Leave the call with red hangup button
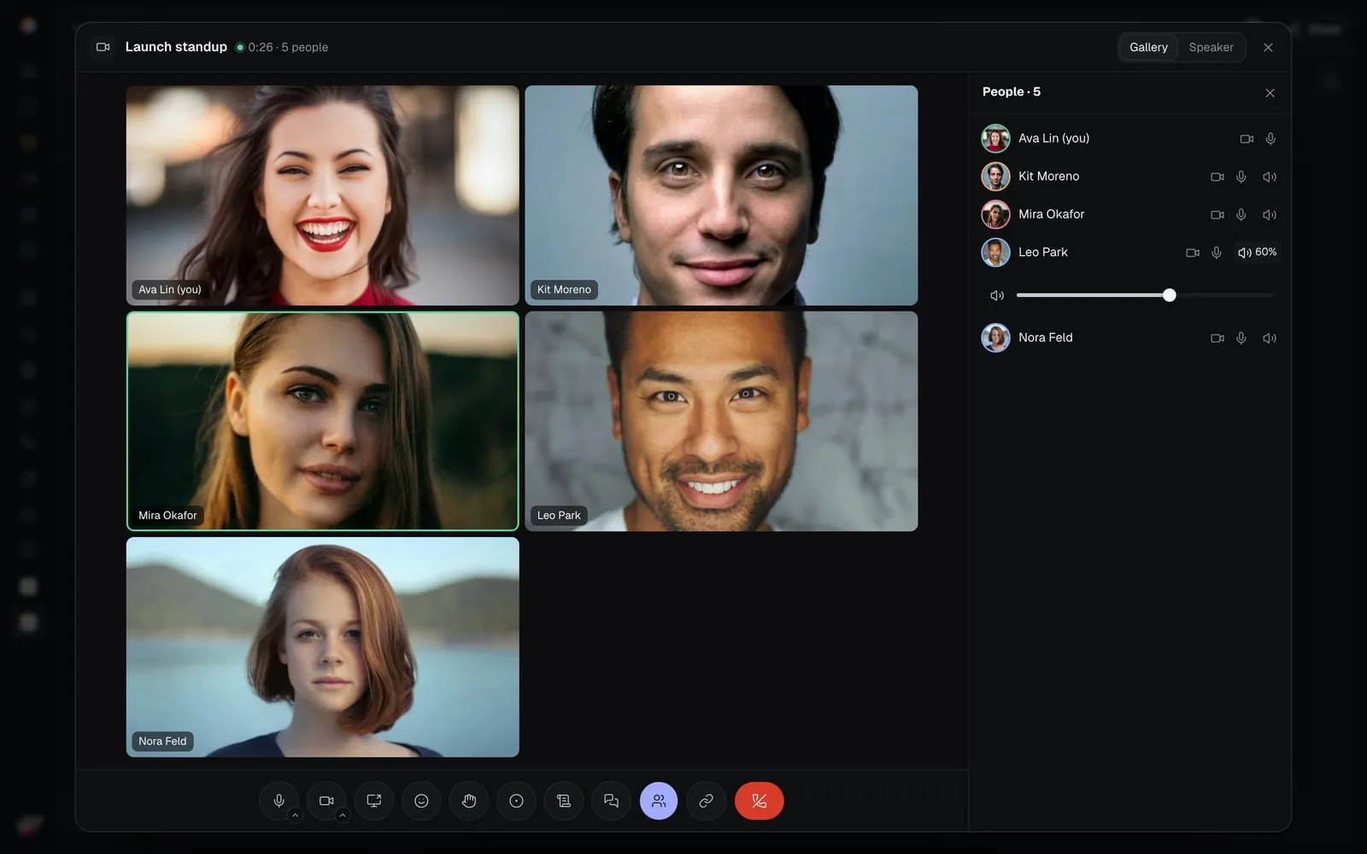The width and height of the screenshot is (1367, 854). pos(759,801)
